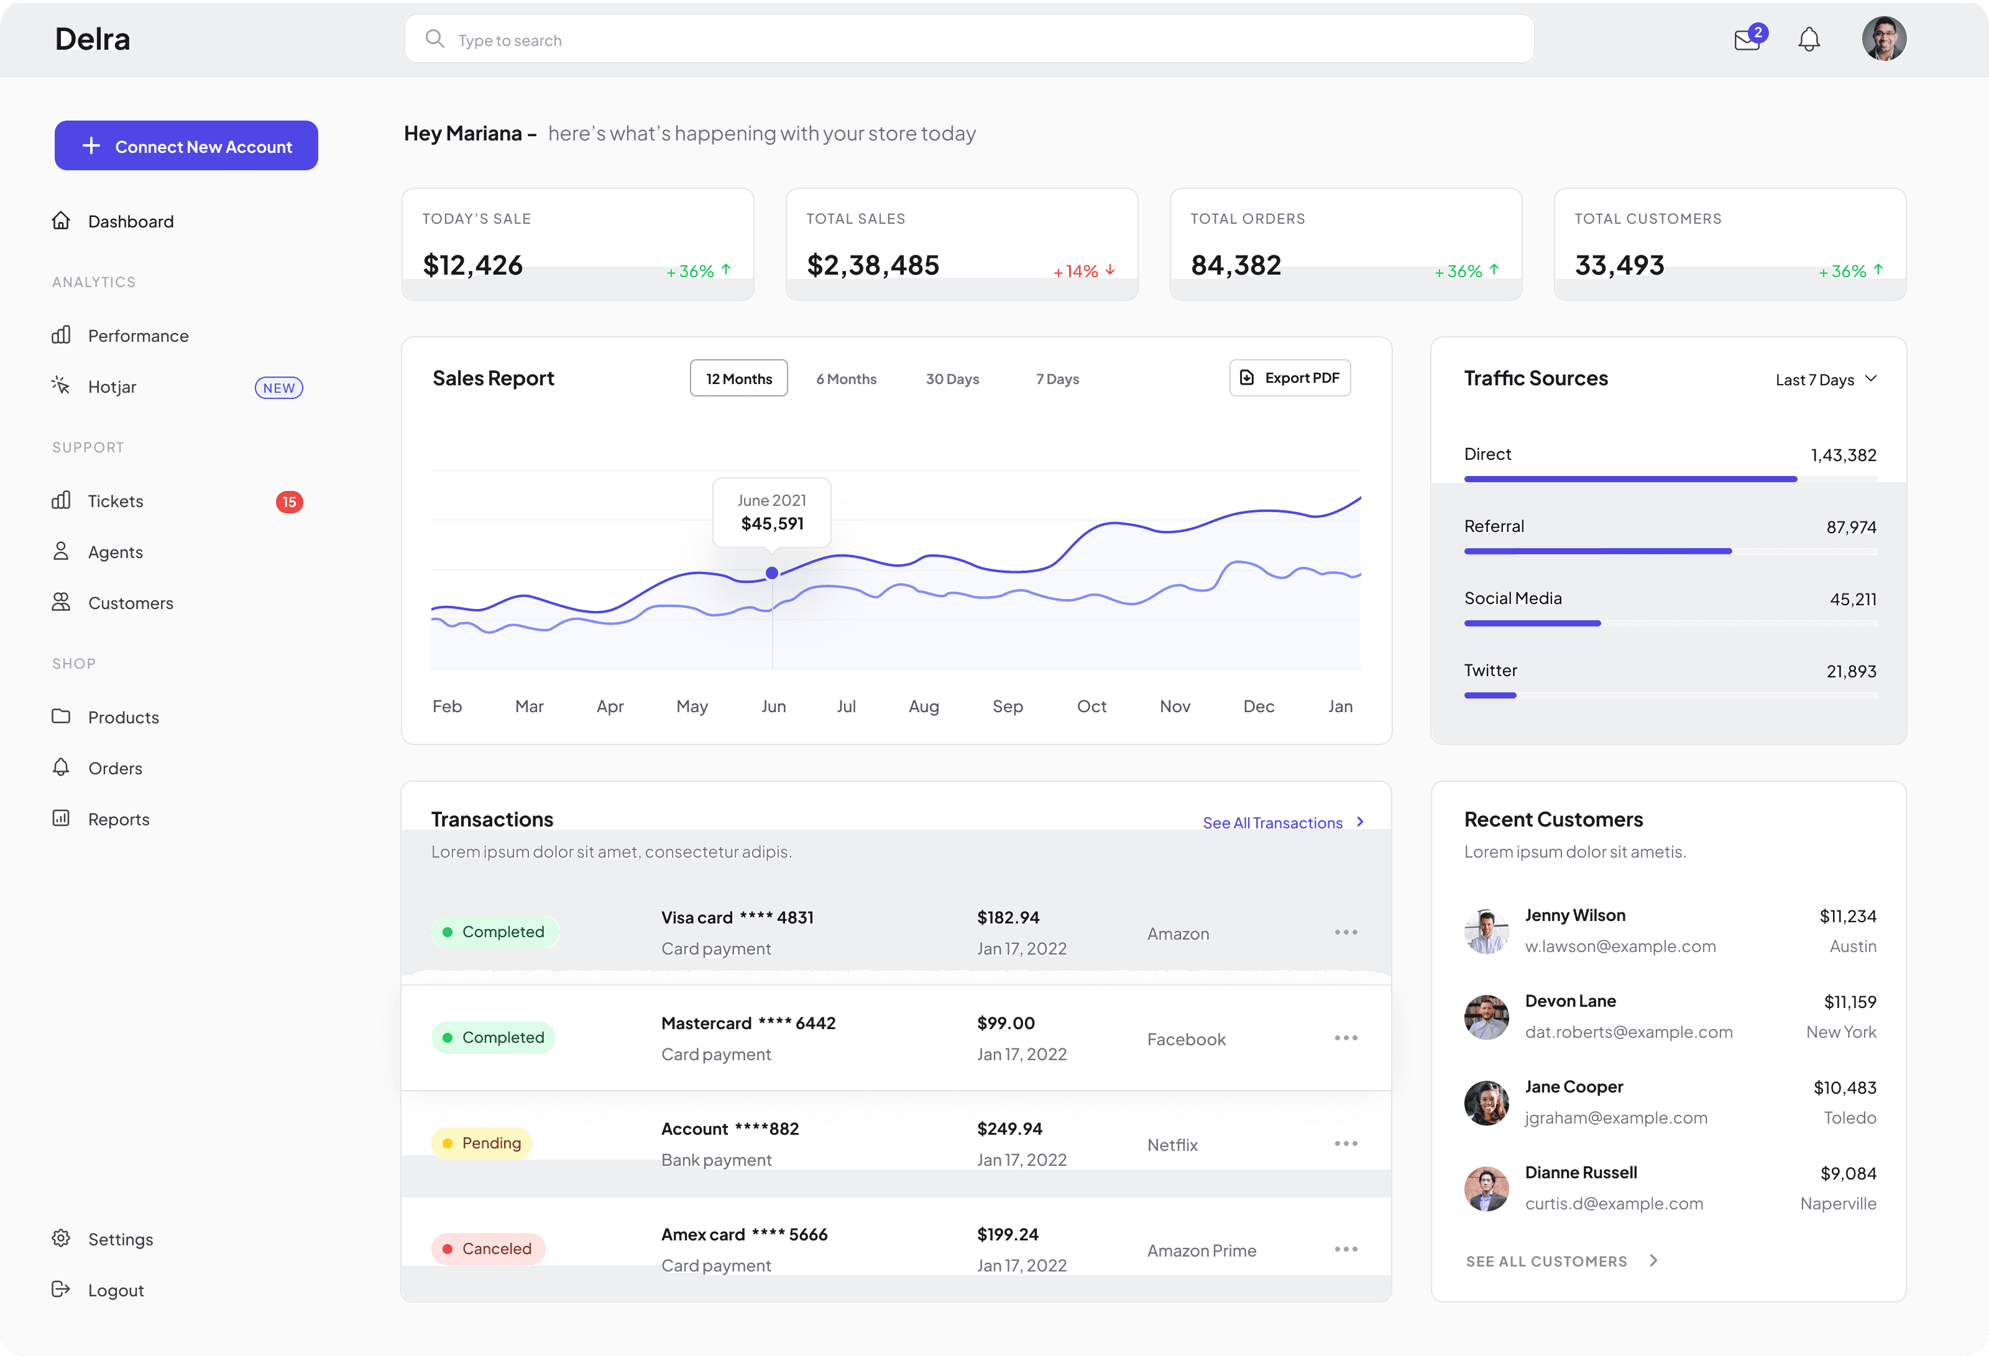Select the 30 Days range tab
1989x1356 pixels.
[x=952, y=379]
